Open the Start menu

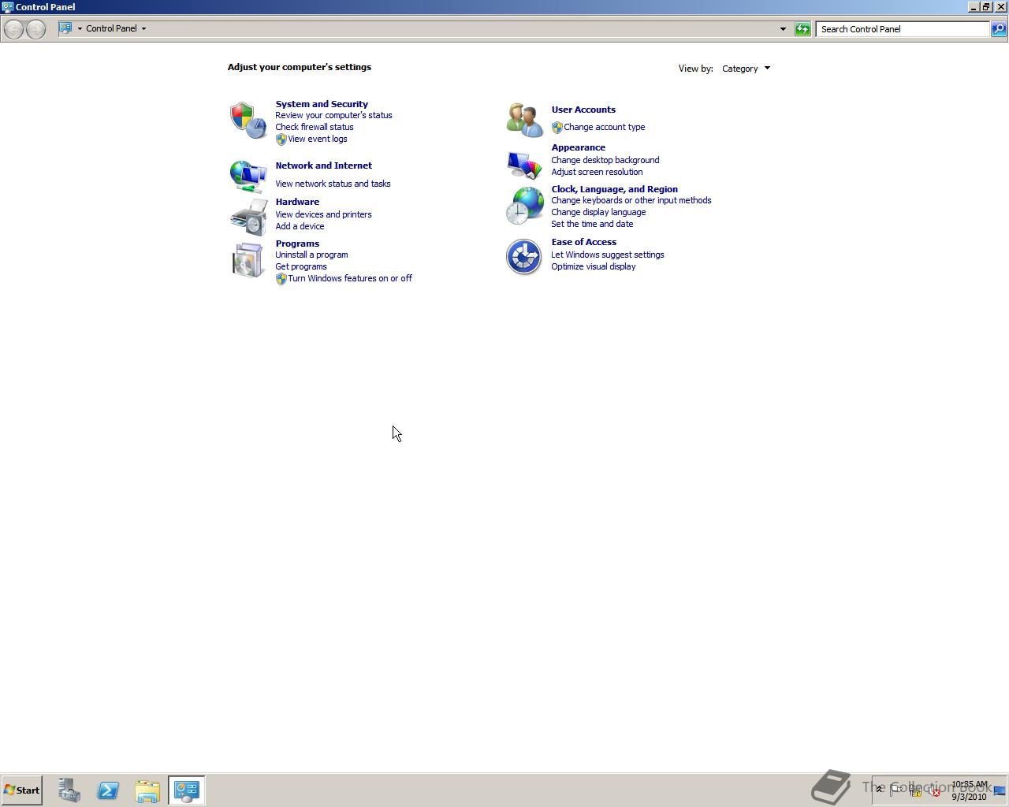22,790
